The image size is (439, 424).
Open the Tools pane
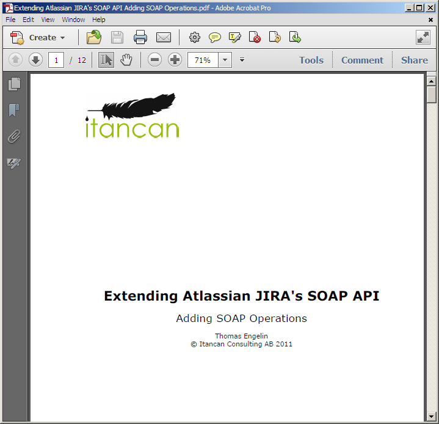click(311, 60)
